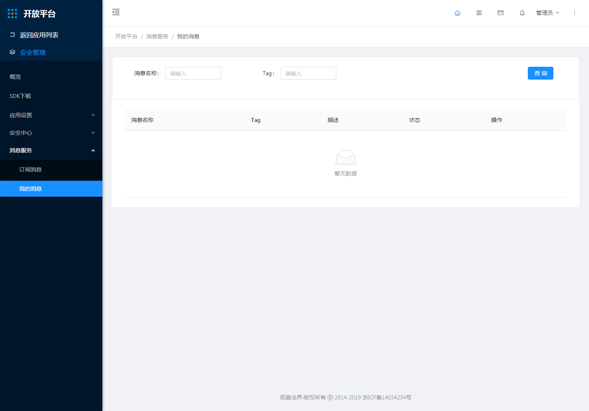Screen dimensions: 589x411
Task: Click the 消息服务 breadcrumb link
Action: coord(157,36)
